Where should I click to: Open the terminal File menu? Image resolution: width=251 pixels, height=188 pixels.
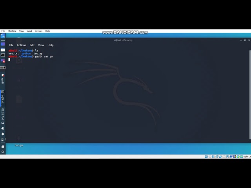pos(11,45)
